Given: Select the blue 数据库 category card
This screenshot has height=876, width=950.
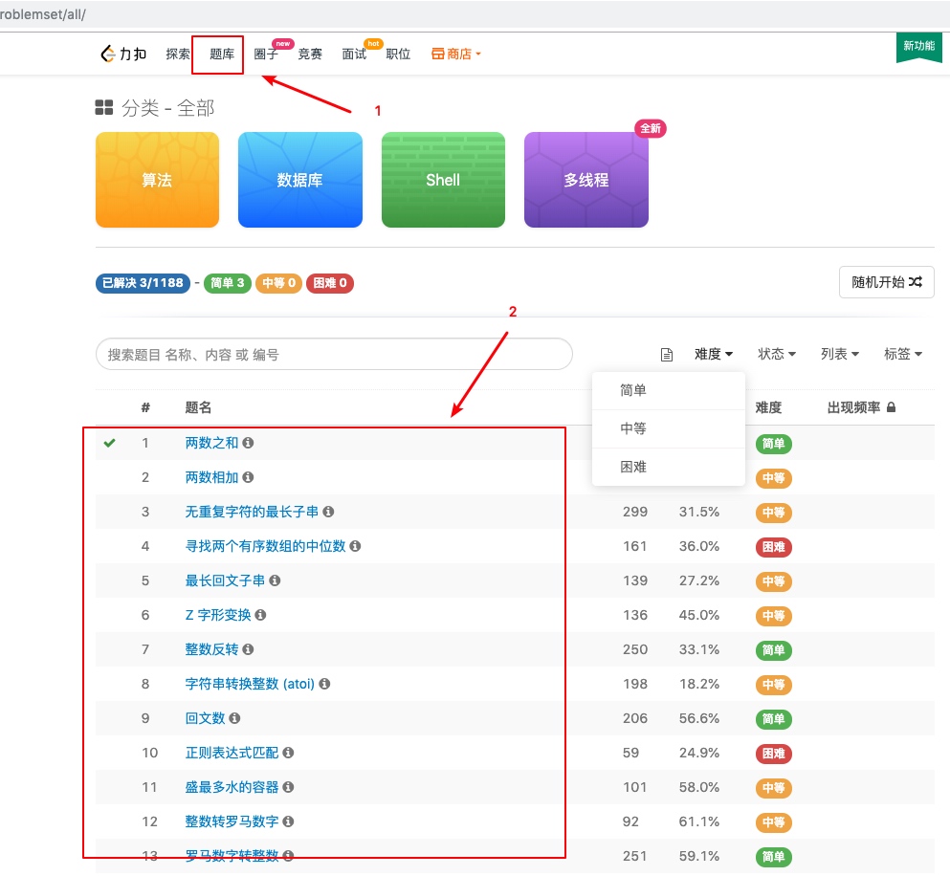Looking at the screenshot, I should [x=300, y=180].
